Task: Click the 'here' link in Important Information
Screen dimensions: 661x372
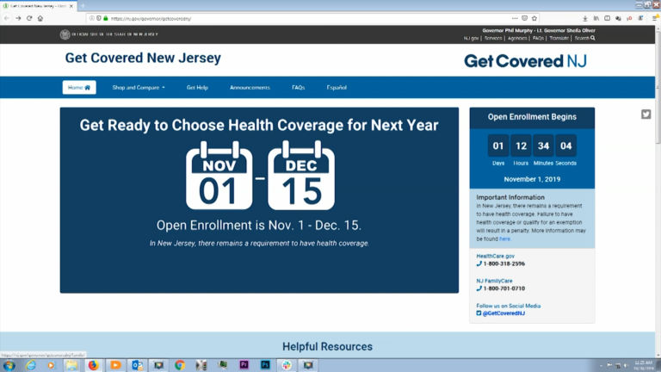Action: click(504, 239)
